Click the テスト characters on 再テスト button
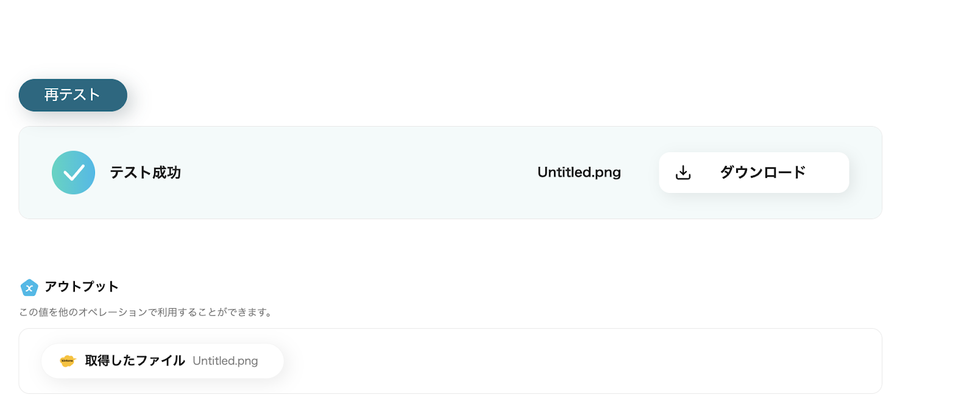Screen dimensions: 975x417 coord(80,95)
